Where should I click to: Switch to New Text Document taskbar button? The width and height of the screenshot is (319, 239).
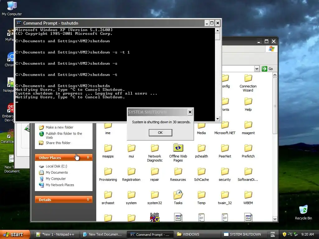(x=104, y=234)
